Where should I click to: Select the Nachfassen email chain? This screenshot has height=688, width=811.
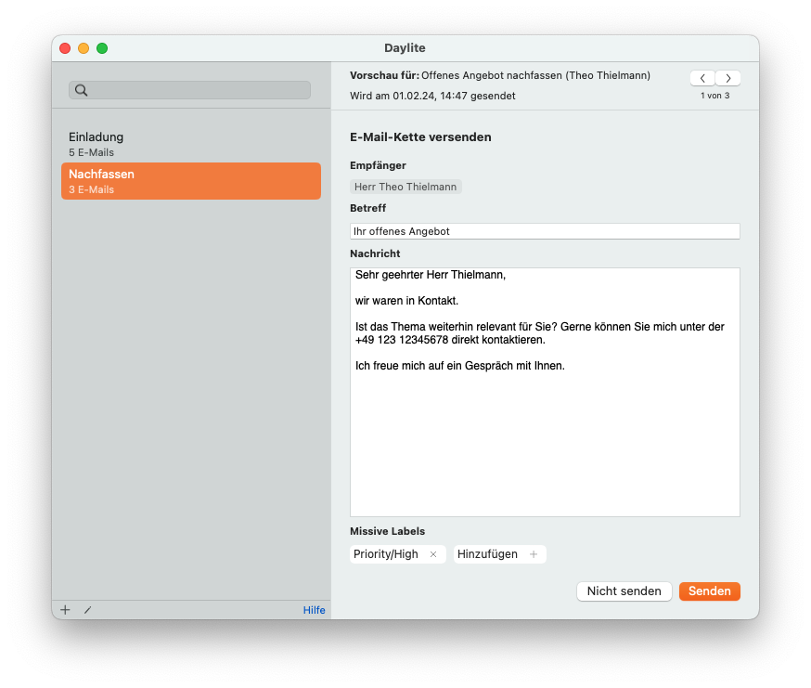191,181
